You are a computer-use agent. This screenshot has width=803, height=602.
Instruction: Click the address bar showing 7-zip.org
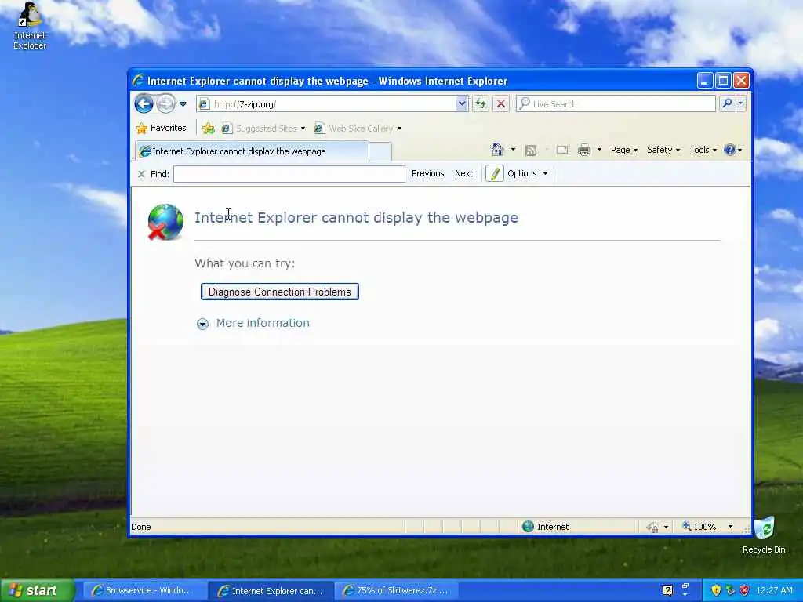pos(325,104)
